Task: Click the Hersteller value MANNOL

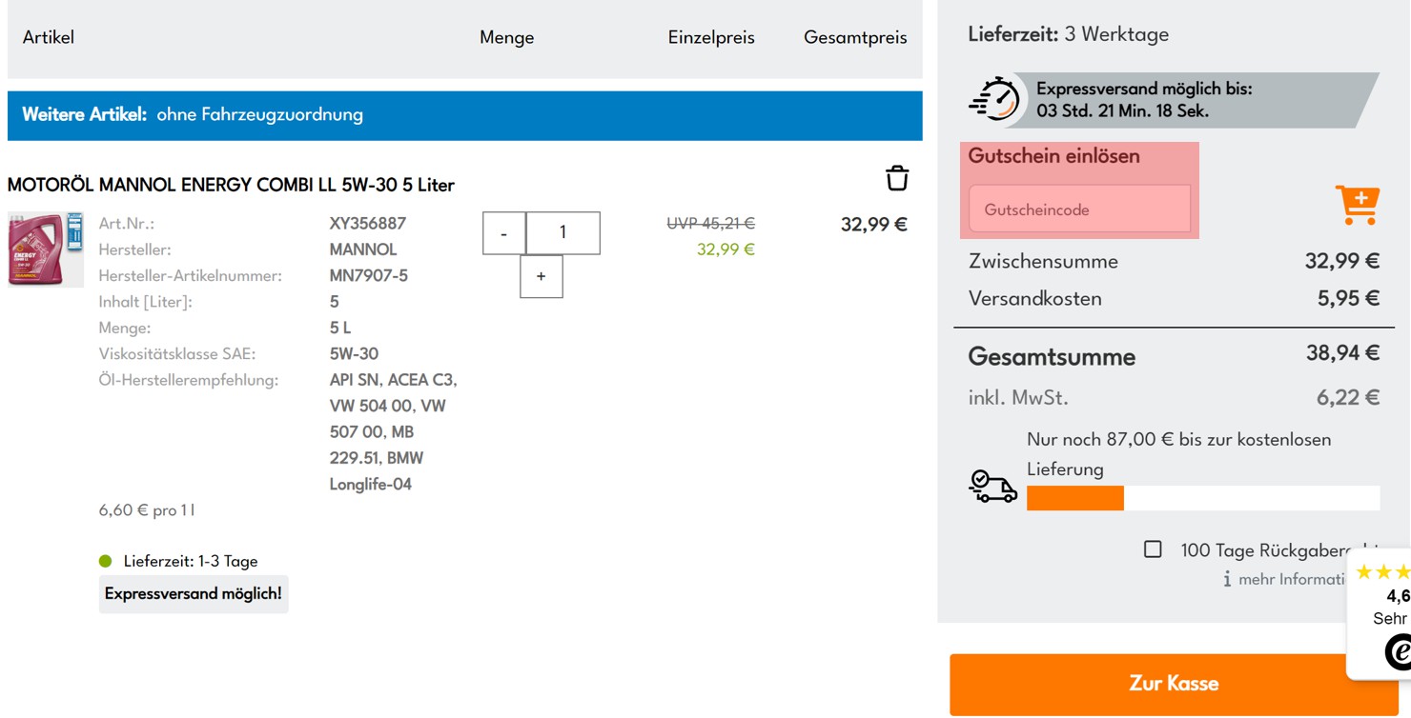Action: (x=363, y=249)
